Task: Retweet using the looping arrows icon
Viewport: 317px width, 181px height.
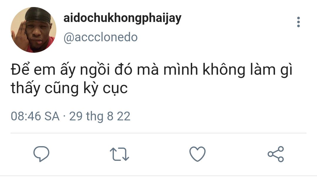Action: coord(119,154)
